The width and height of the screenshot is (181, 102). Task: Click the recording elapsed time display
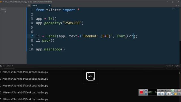pos(152,92)
